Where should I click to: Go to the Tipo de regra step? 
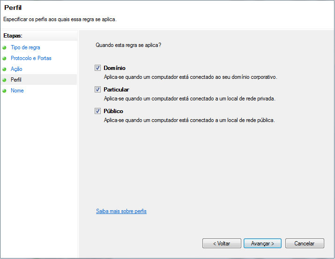[25, 47]
